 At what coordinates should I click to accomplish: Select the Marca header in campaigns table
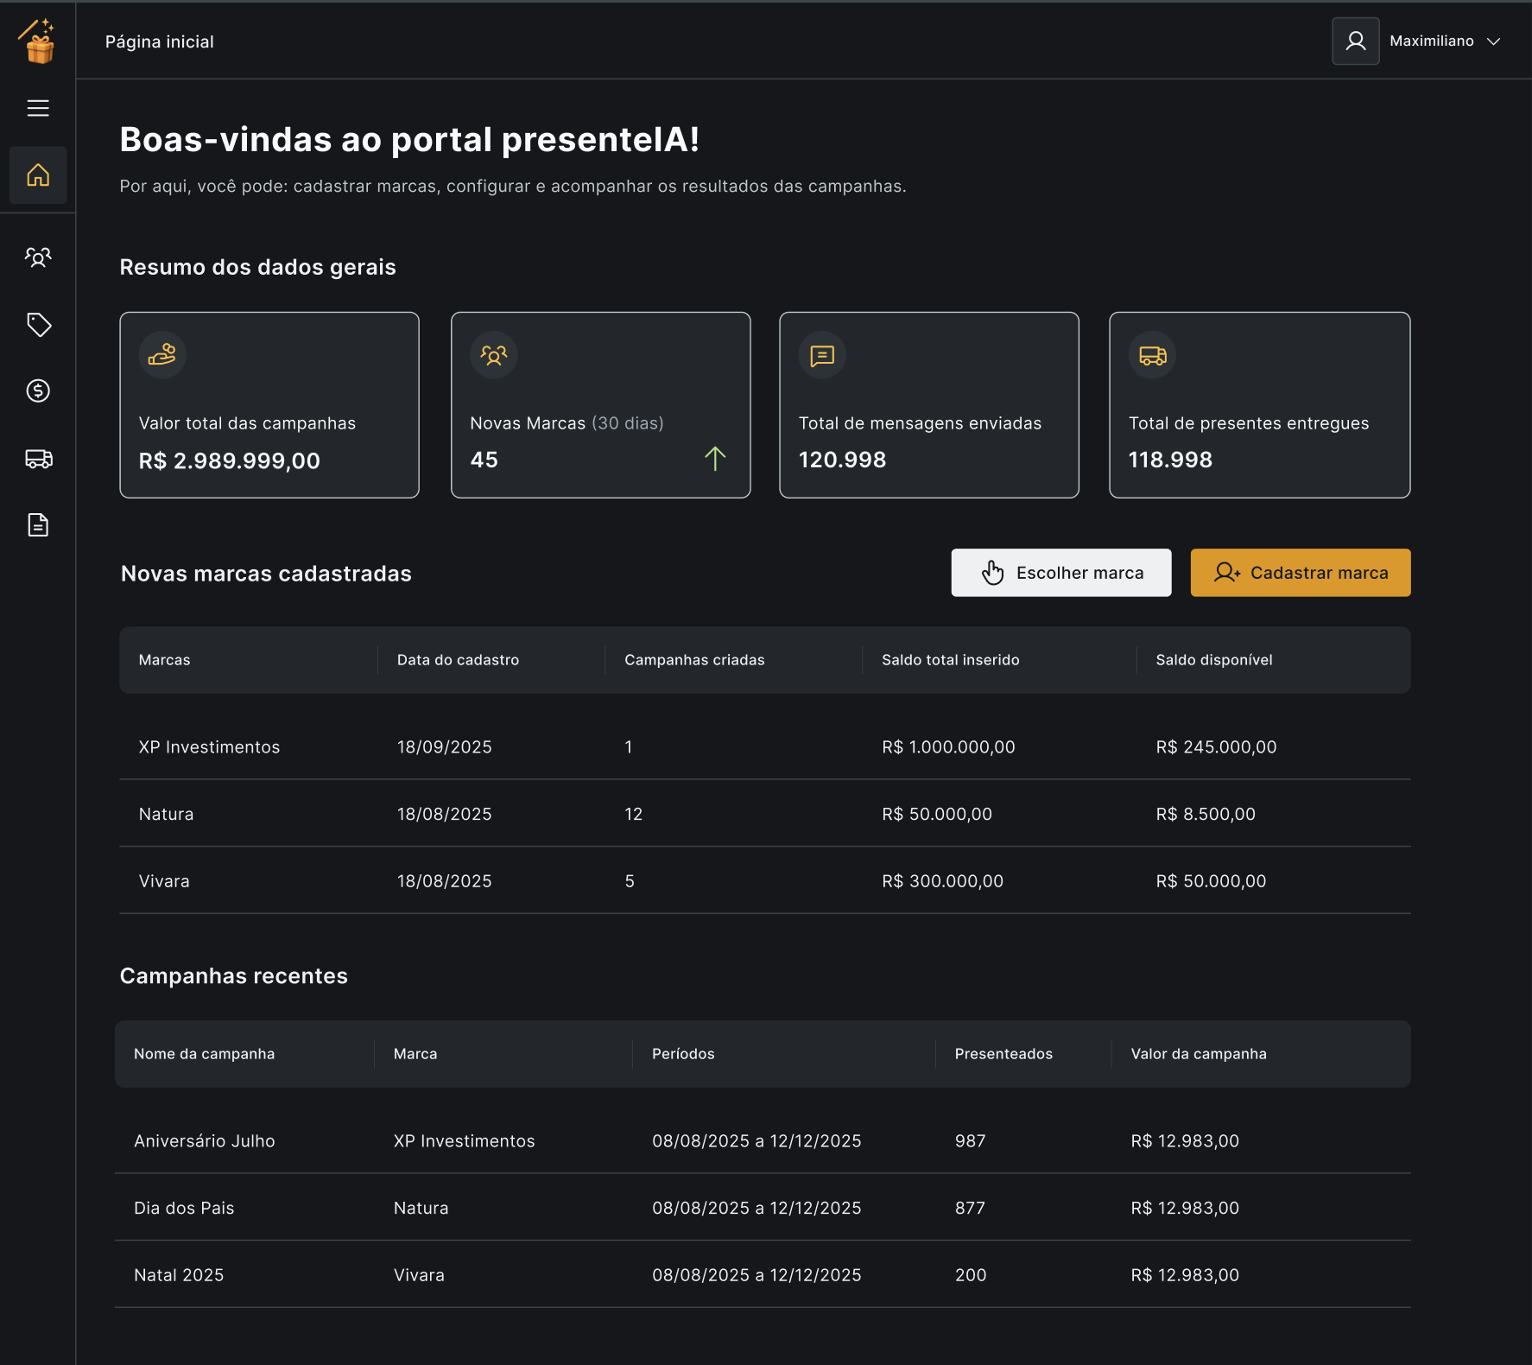pyautogui.click(x=415, y=1054)
